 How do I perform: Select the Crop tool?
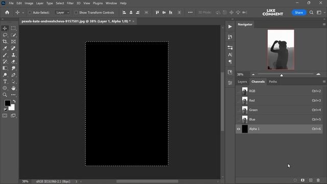click(x=5, y=41)
